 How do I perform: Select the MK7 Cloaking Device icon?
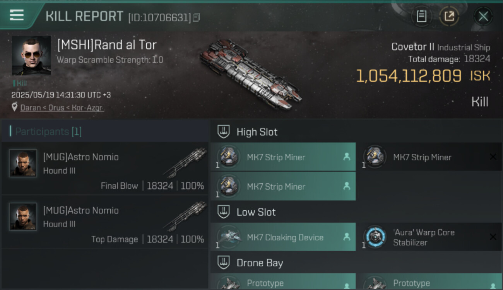click(228, 237)
